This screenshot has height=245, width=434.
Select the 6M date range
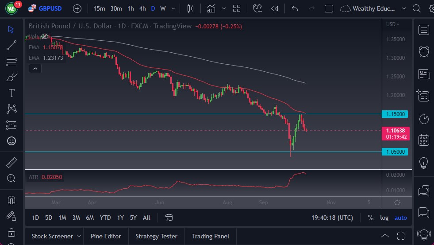(x=90, y=218)
